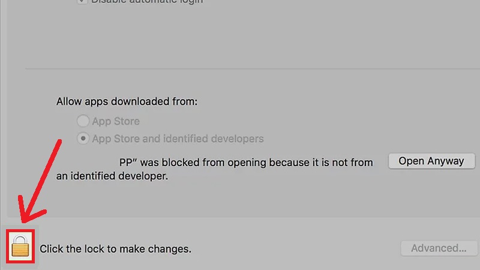480x270 pixels.
Task: Click the golden body of the padlock
Action: tap(20, 250)
